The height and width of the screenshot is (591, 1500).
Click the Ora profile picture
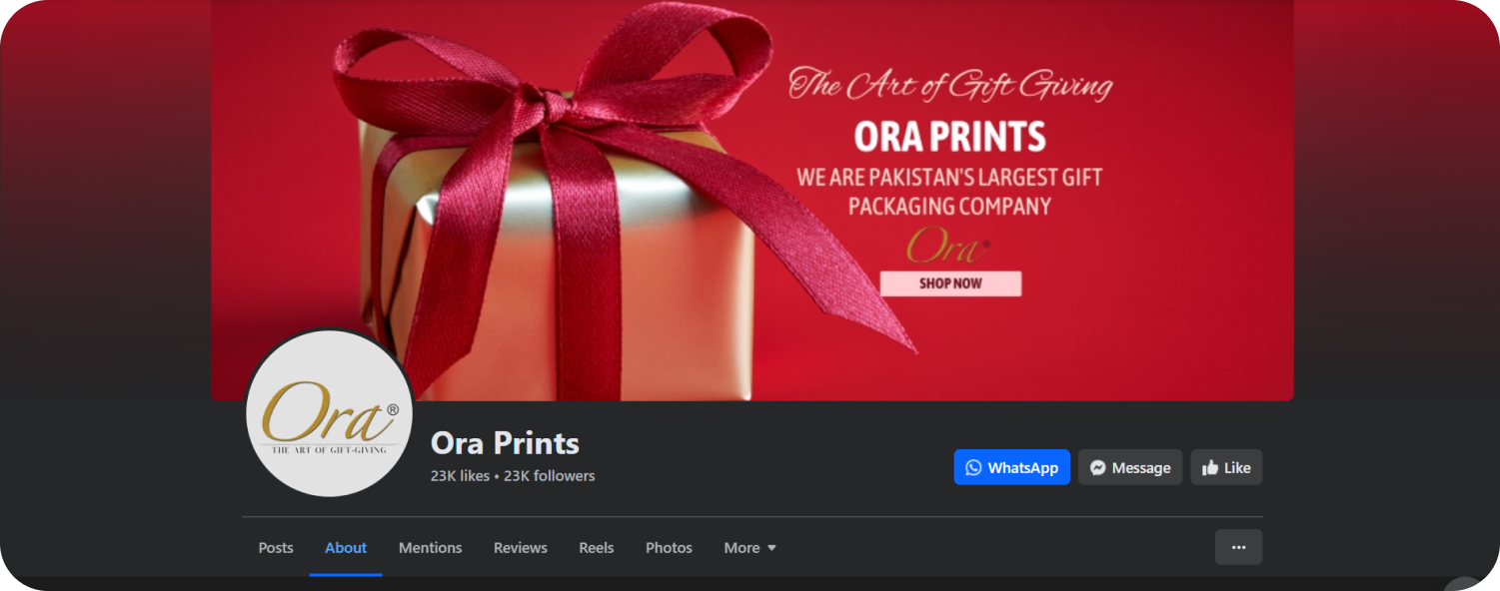pos(330,413)
